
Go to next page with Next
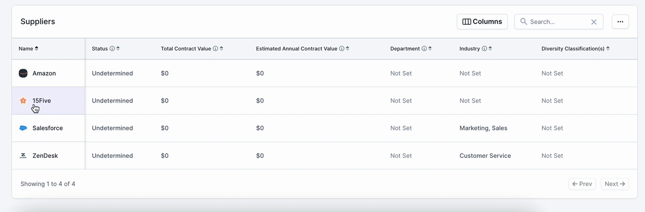pos(615,184)
